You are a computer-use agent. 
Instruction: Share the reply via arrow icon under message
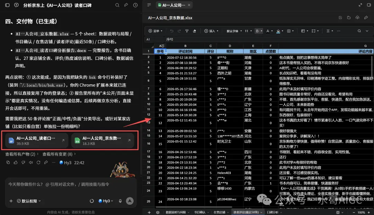[x=46, y=162]
